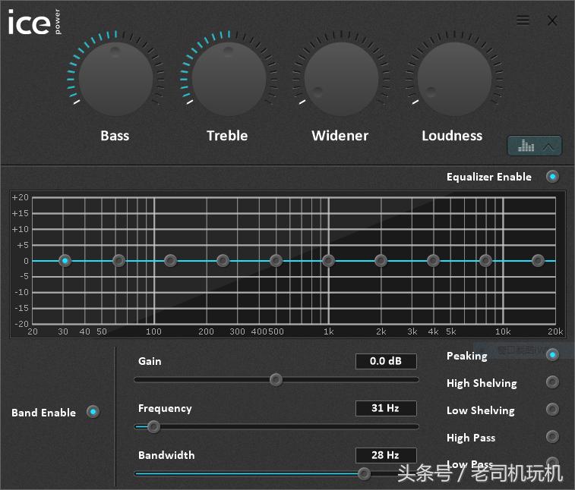Click the ICE Power logo
Screen dimensions: 575x490
click(33, 23)
